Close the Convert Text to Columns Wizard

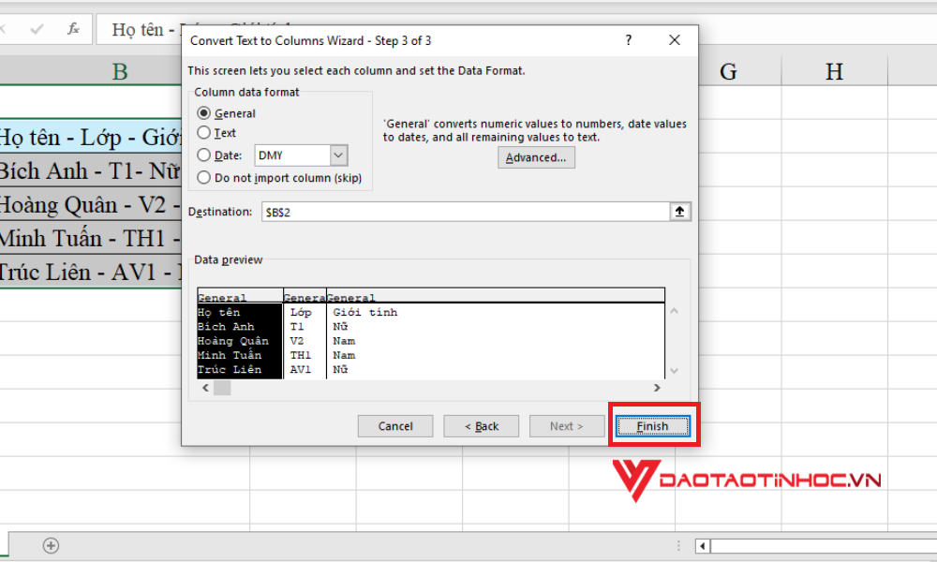point(674,40)
